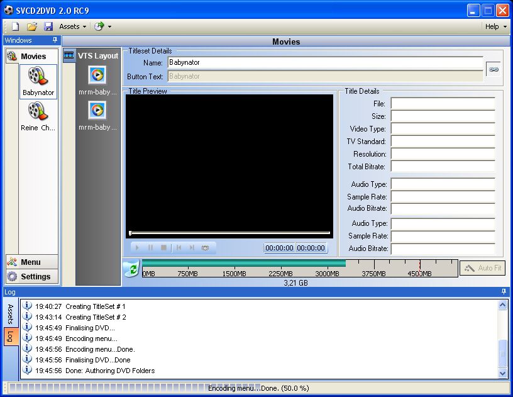Image resolution: width=513 pixels, height=397 pixels.
Task: Click the preview seek slider handle
Action: point(130,233)
